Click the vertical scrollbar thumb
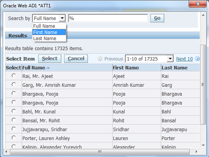 pos(203,84)
